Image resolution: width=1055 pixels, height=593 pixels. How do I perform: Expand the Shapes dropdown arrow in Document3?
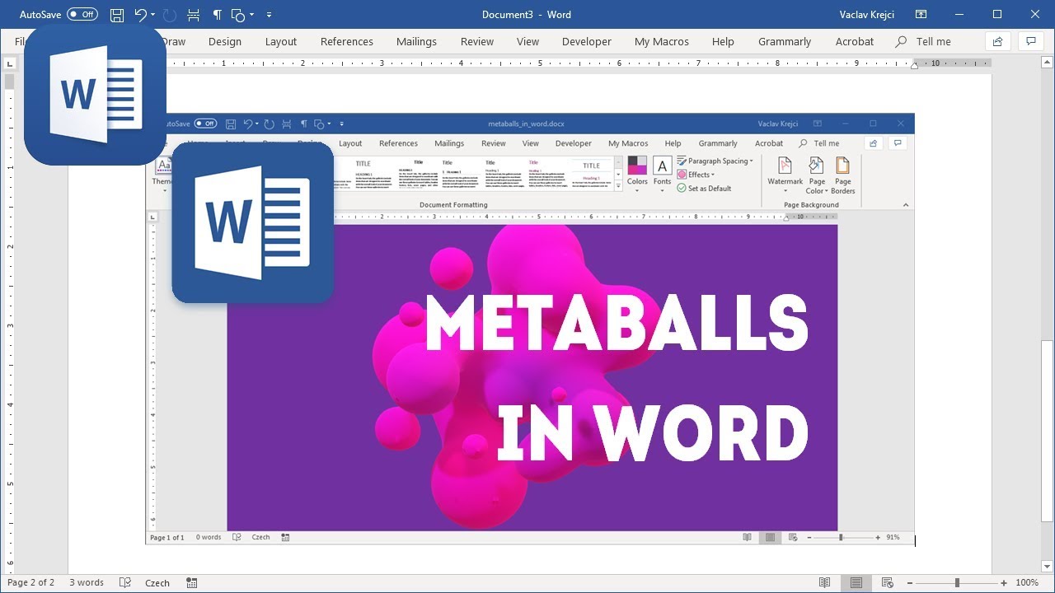coord(251,15)
